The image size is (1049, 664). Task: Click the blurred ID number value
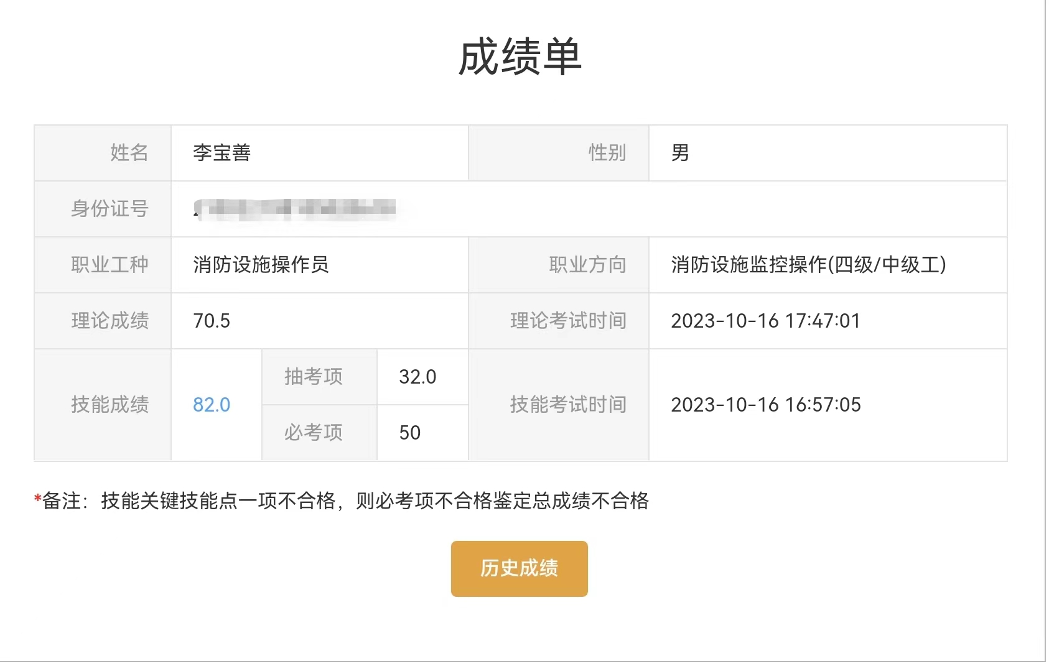click(x=294, y=209)
